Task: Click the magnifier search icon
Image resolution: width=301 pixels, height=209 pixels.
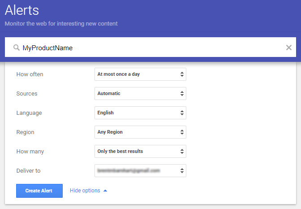Action: coord(16,48)
